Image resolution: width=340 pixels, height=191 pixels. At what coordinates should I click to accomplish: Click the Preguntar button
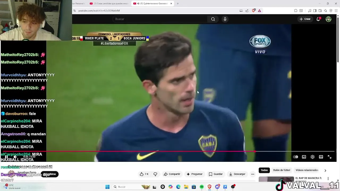click(194, 174)
